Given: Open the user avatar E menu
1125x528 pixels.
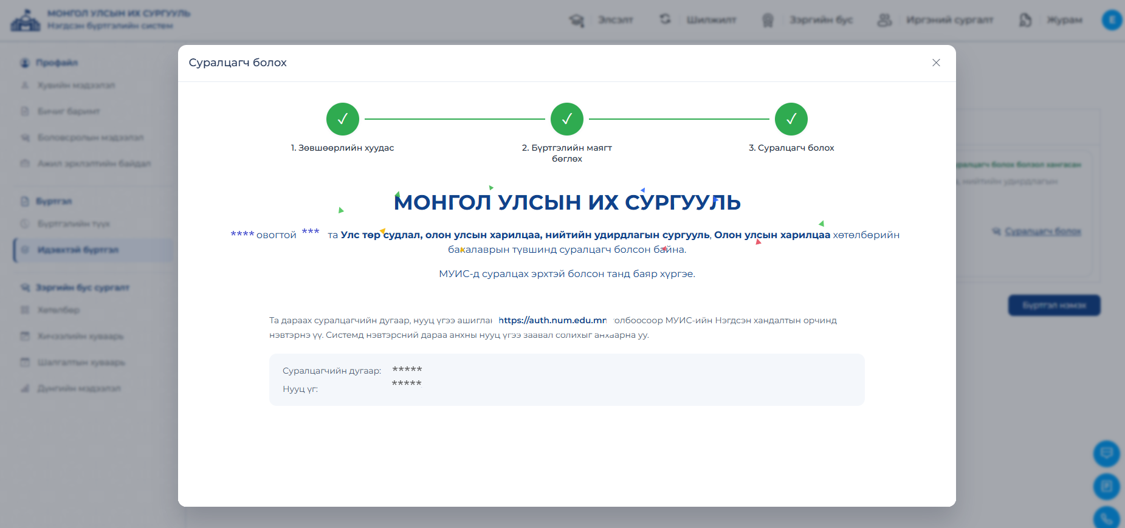Looking at the screenshot, I should (x=1112, y=20).
